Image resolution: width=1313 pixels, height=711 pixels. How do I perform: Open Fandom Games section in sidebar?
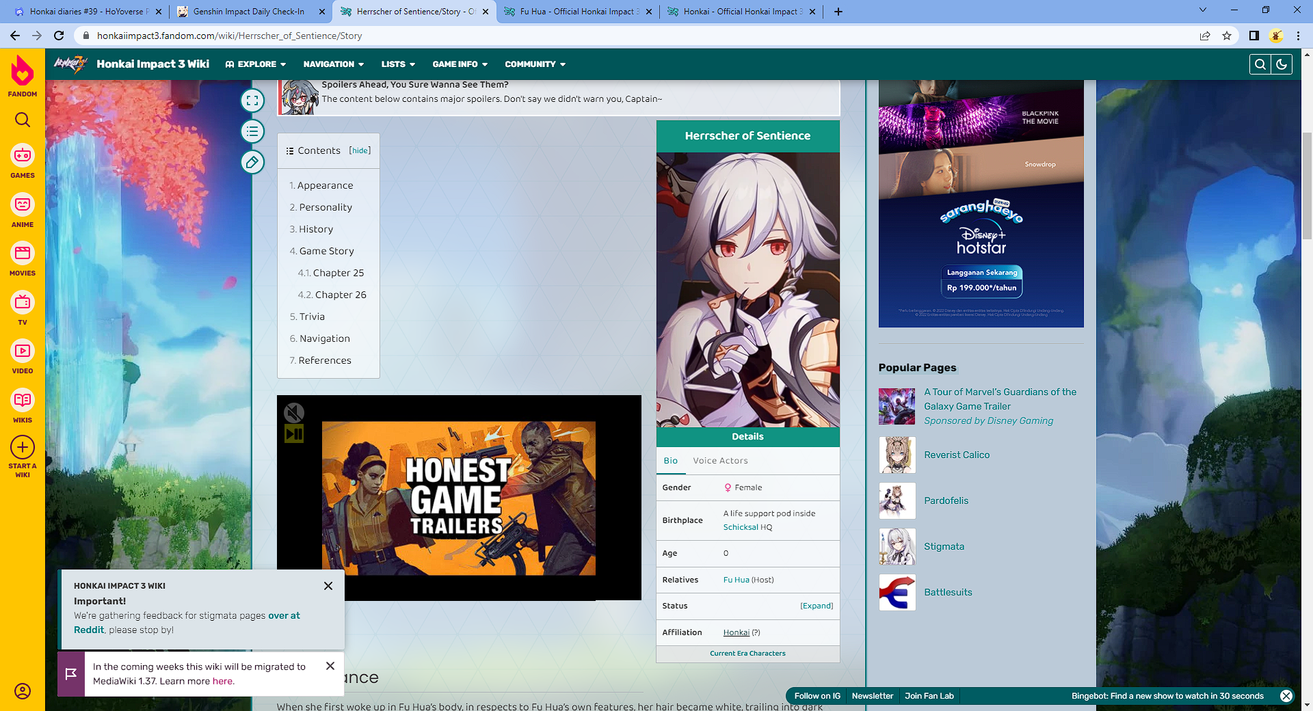click(23, 161)
